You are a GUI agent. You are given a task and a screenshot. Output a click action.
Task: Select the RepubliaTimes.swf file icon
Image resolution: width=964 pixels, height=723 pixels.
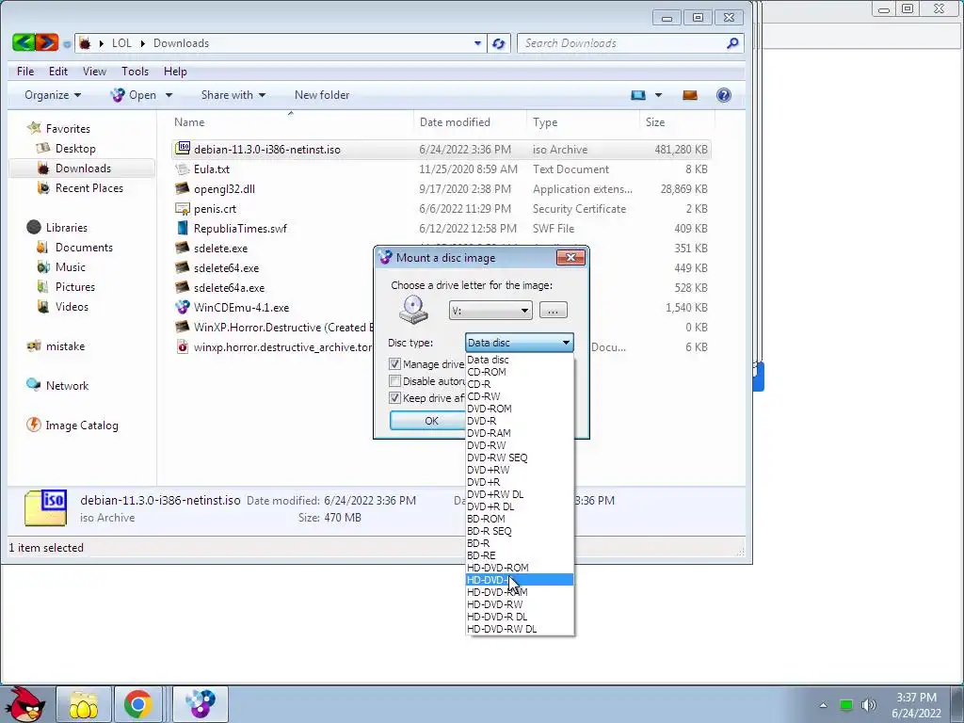[x=183, y=228]
